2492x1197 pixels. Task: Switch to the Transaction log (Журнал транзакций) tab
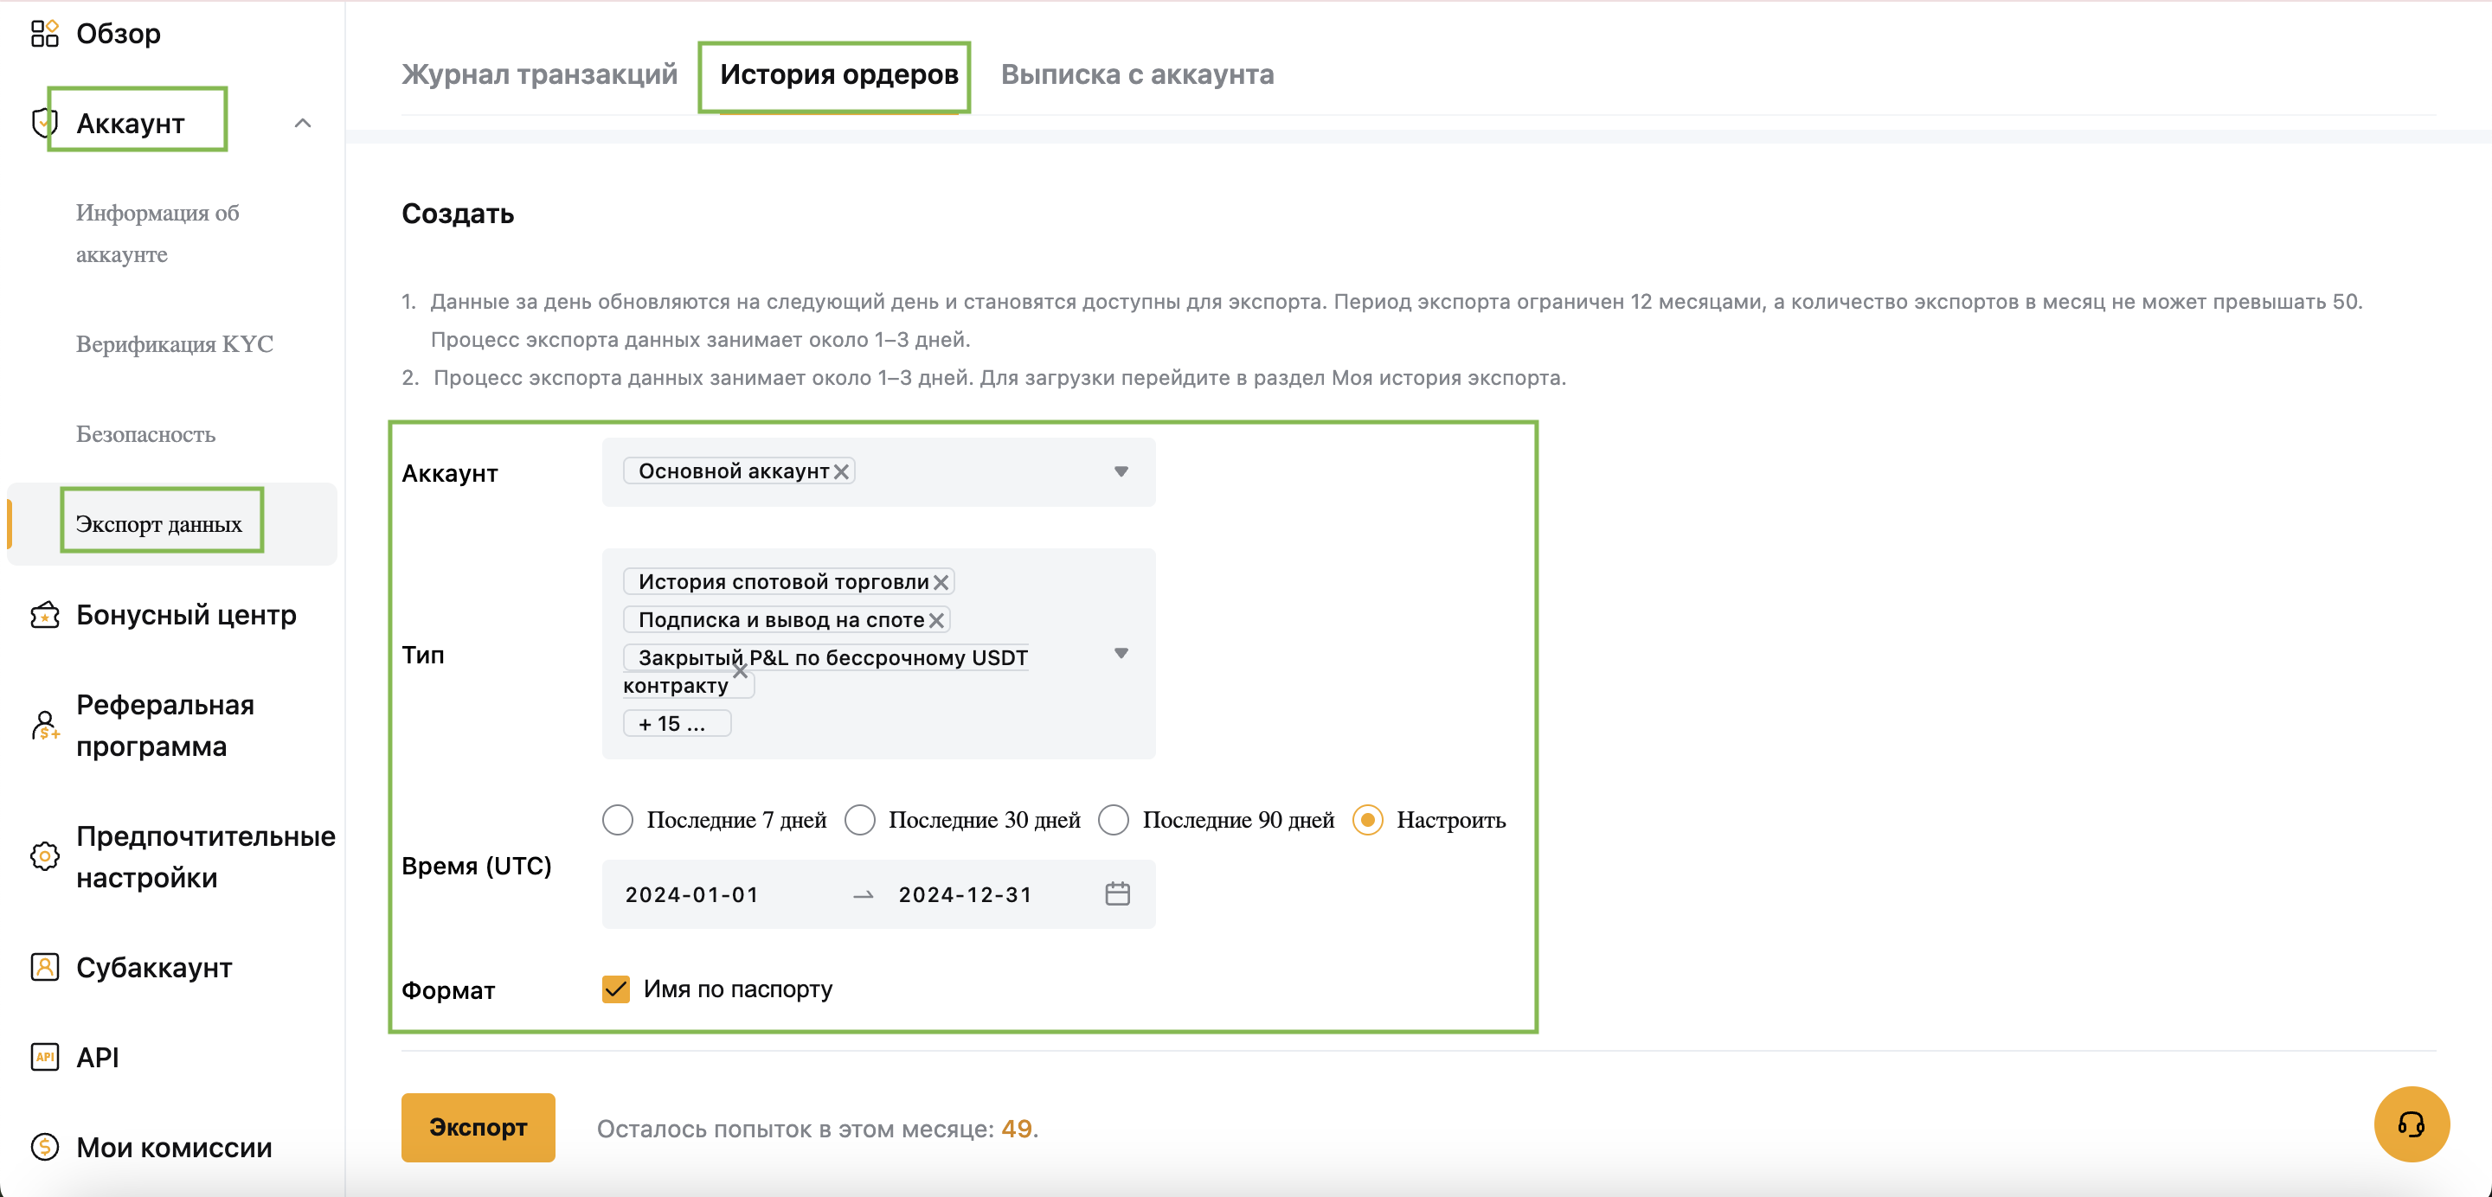click(539, 74)
